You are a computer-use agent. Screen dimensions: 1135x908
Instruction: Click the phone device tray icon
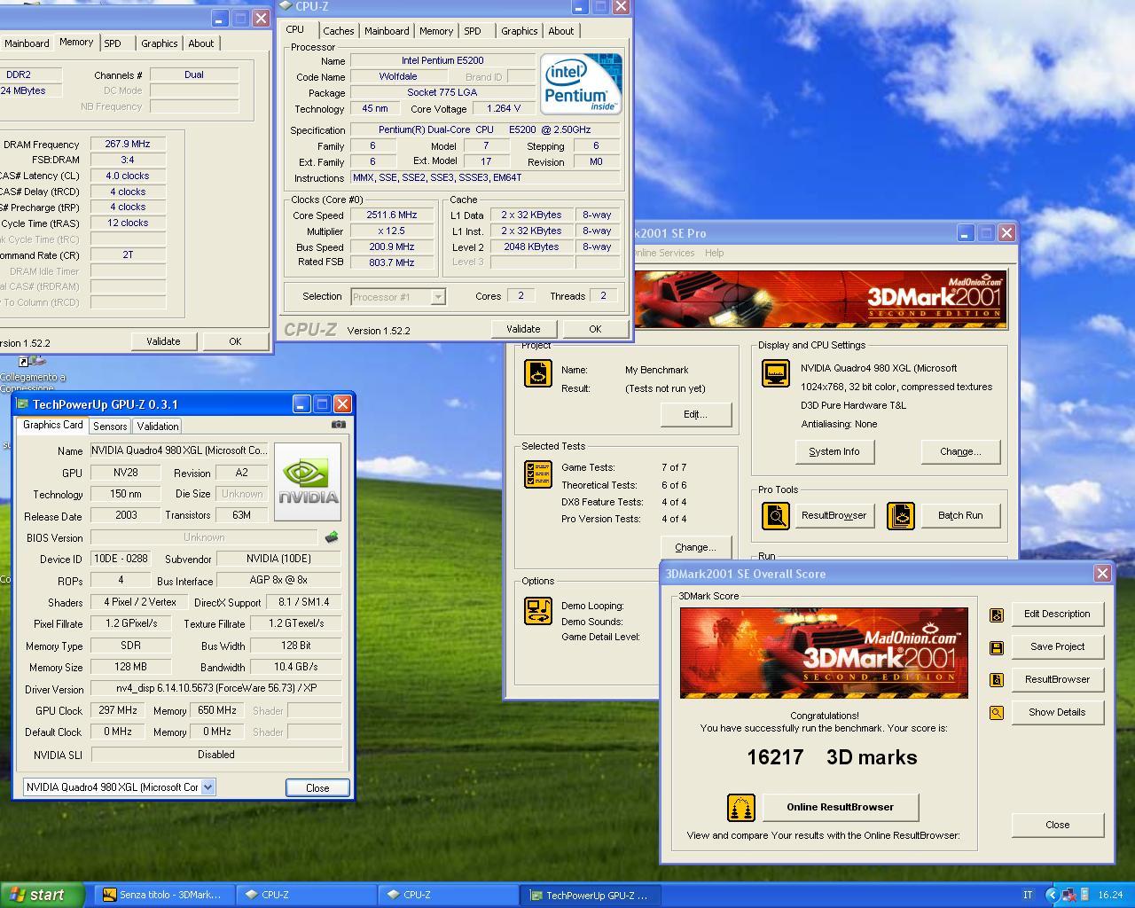point(1084,895)
